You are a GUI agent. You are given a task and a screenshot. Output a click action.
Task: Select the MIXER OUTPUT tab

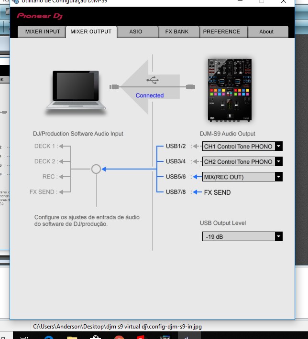point(91,32)
